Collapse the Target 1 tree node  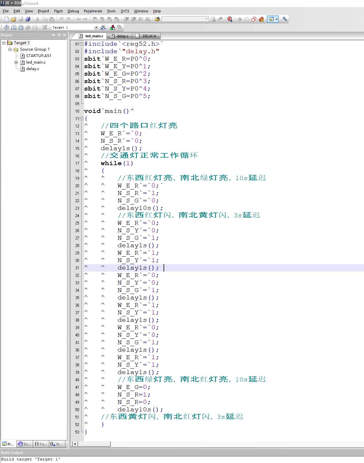4,43
